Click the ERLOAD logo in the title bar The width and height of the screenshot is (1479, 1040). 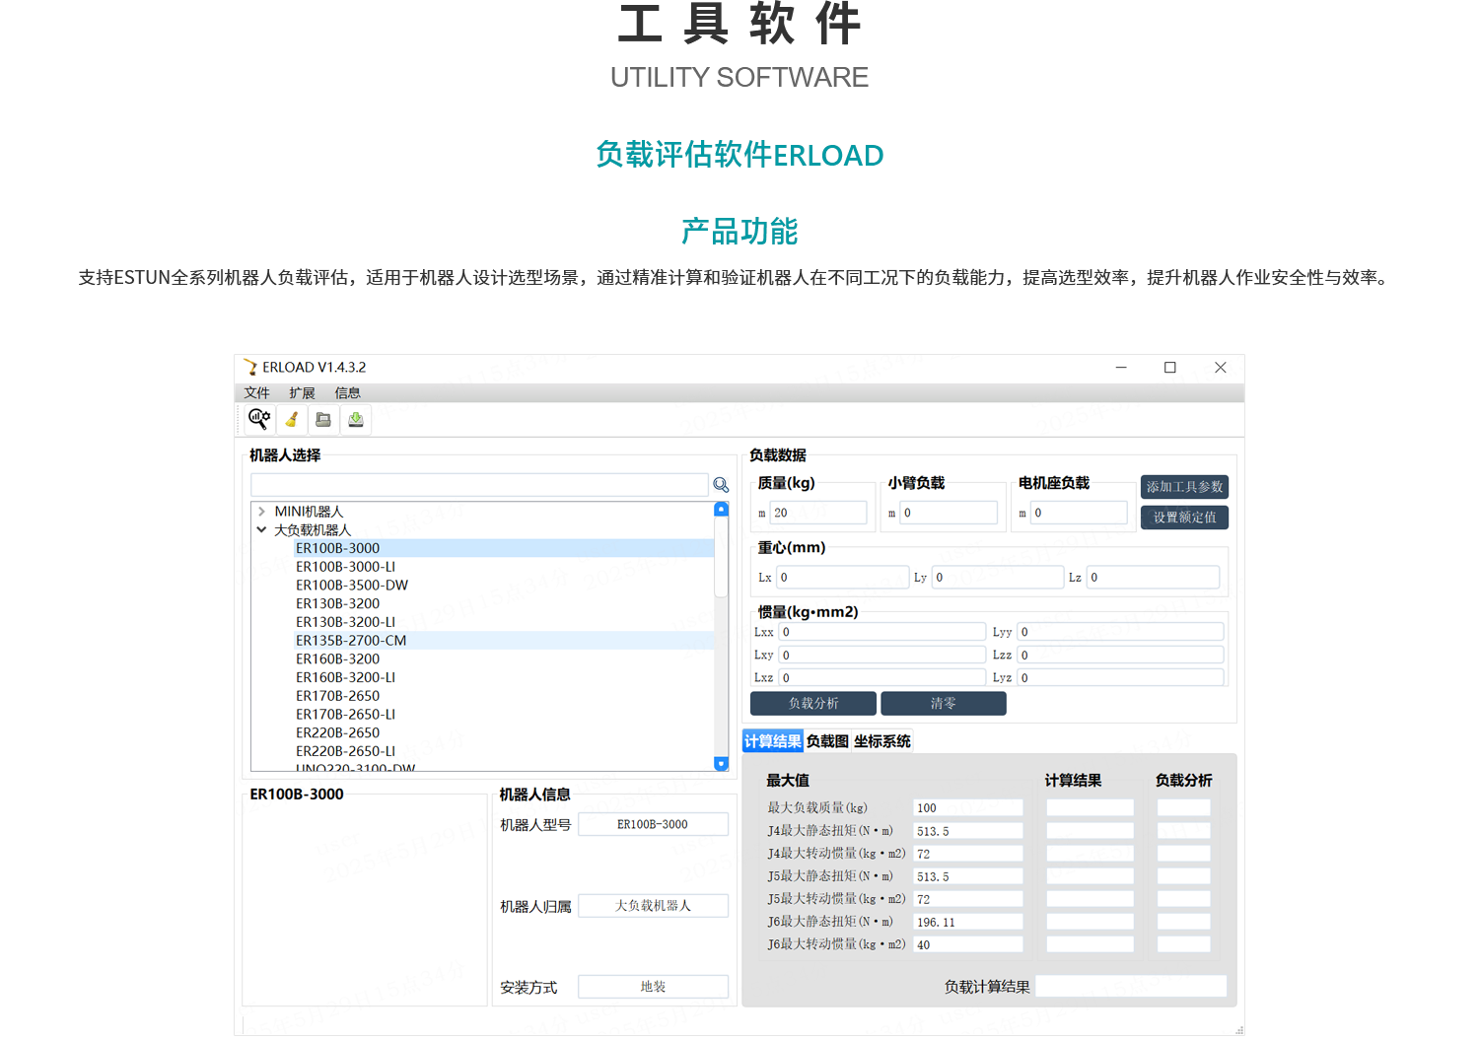tap(249, 366)
